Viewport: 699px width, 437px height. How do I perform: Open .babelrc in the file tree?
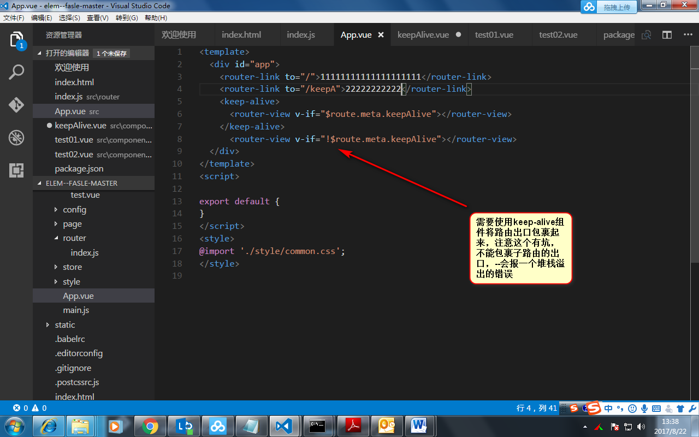coord(70,339)
